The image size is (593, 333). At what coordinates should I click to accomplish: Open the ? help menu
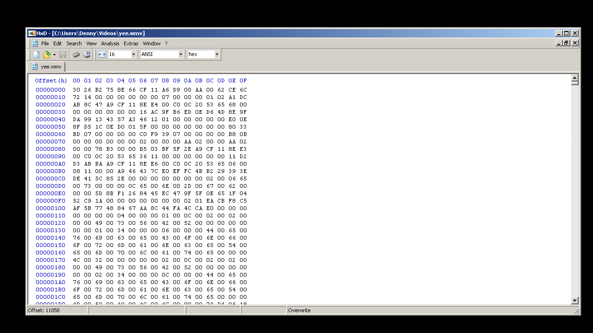(x=166, y=43)
